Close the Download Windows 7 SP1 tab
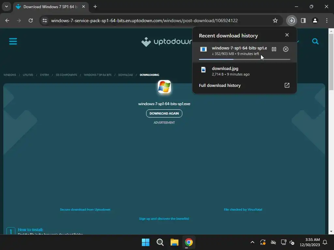 tap(83, 7)
